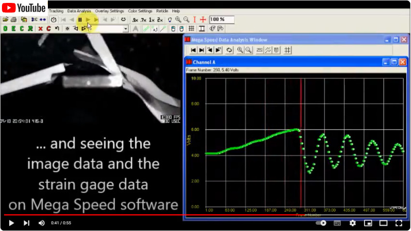Viewport: 411px width, 231px height.
Task: Click the asterisk point marker icon
Action: click(67, 29)
